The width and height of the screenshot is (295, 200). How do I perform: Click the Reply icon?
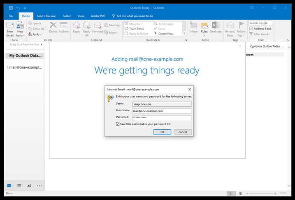pyautogui.click(x=77, y=28)
